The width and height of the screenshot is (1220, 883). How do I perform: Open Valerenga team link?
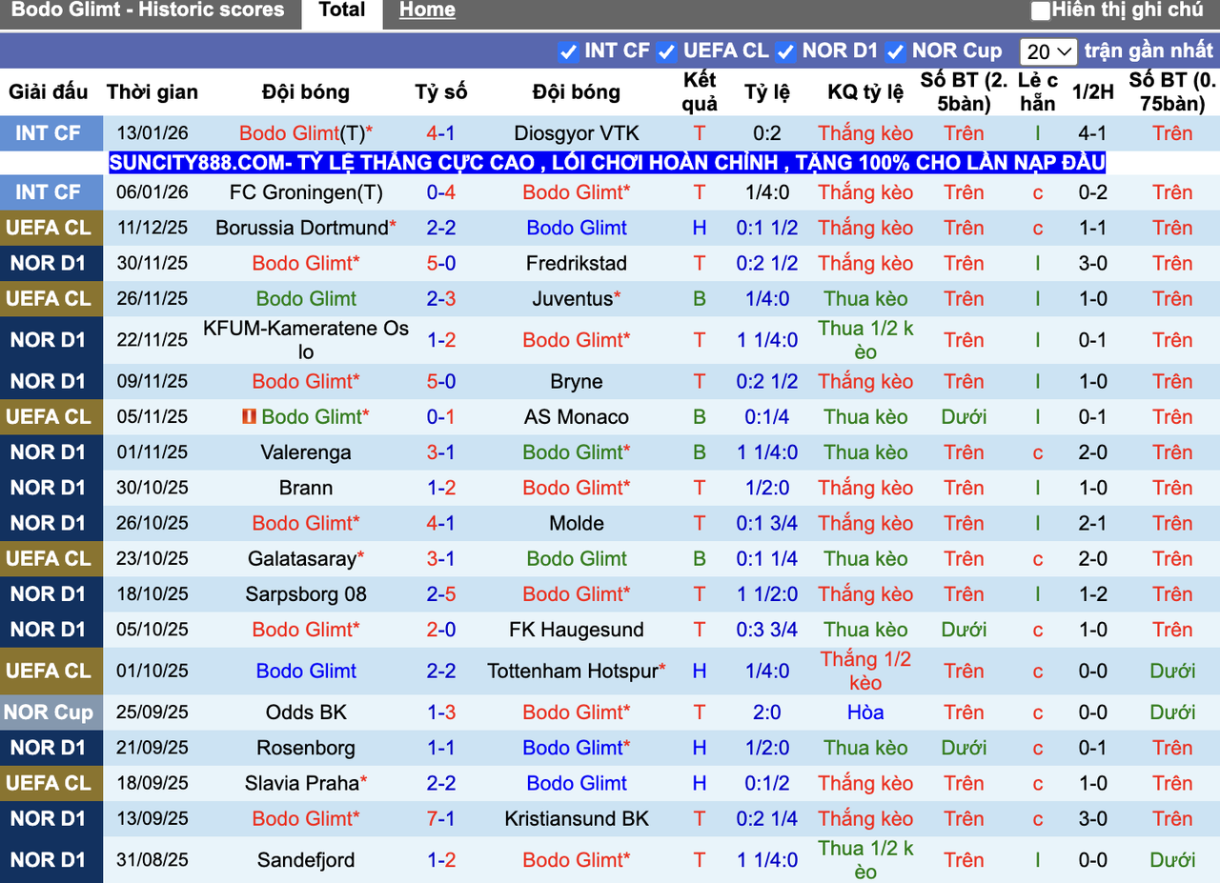(x=306, y=452)
